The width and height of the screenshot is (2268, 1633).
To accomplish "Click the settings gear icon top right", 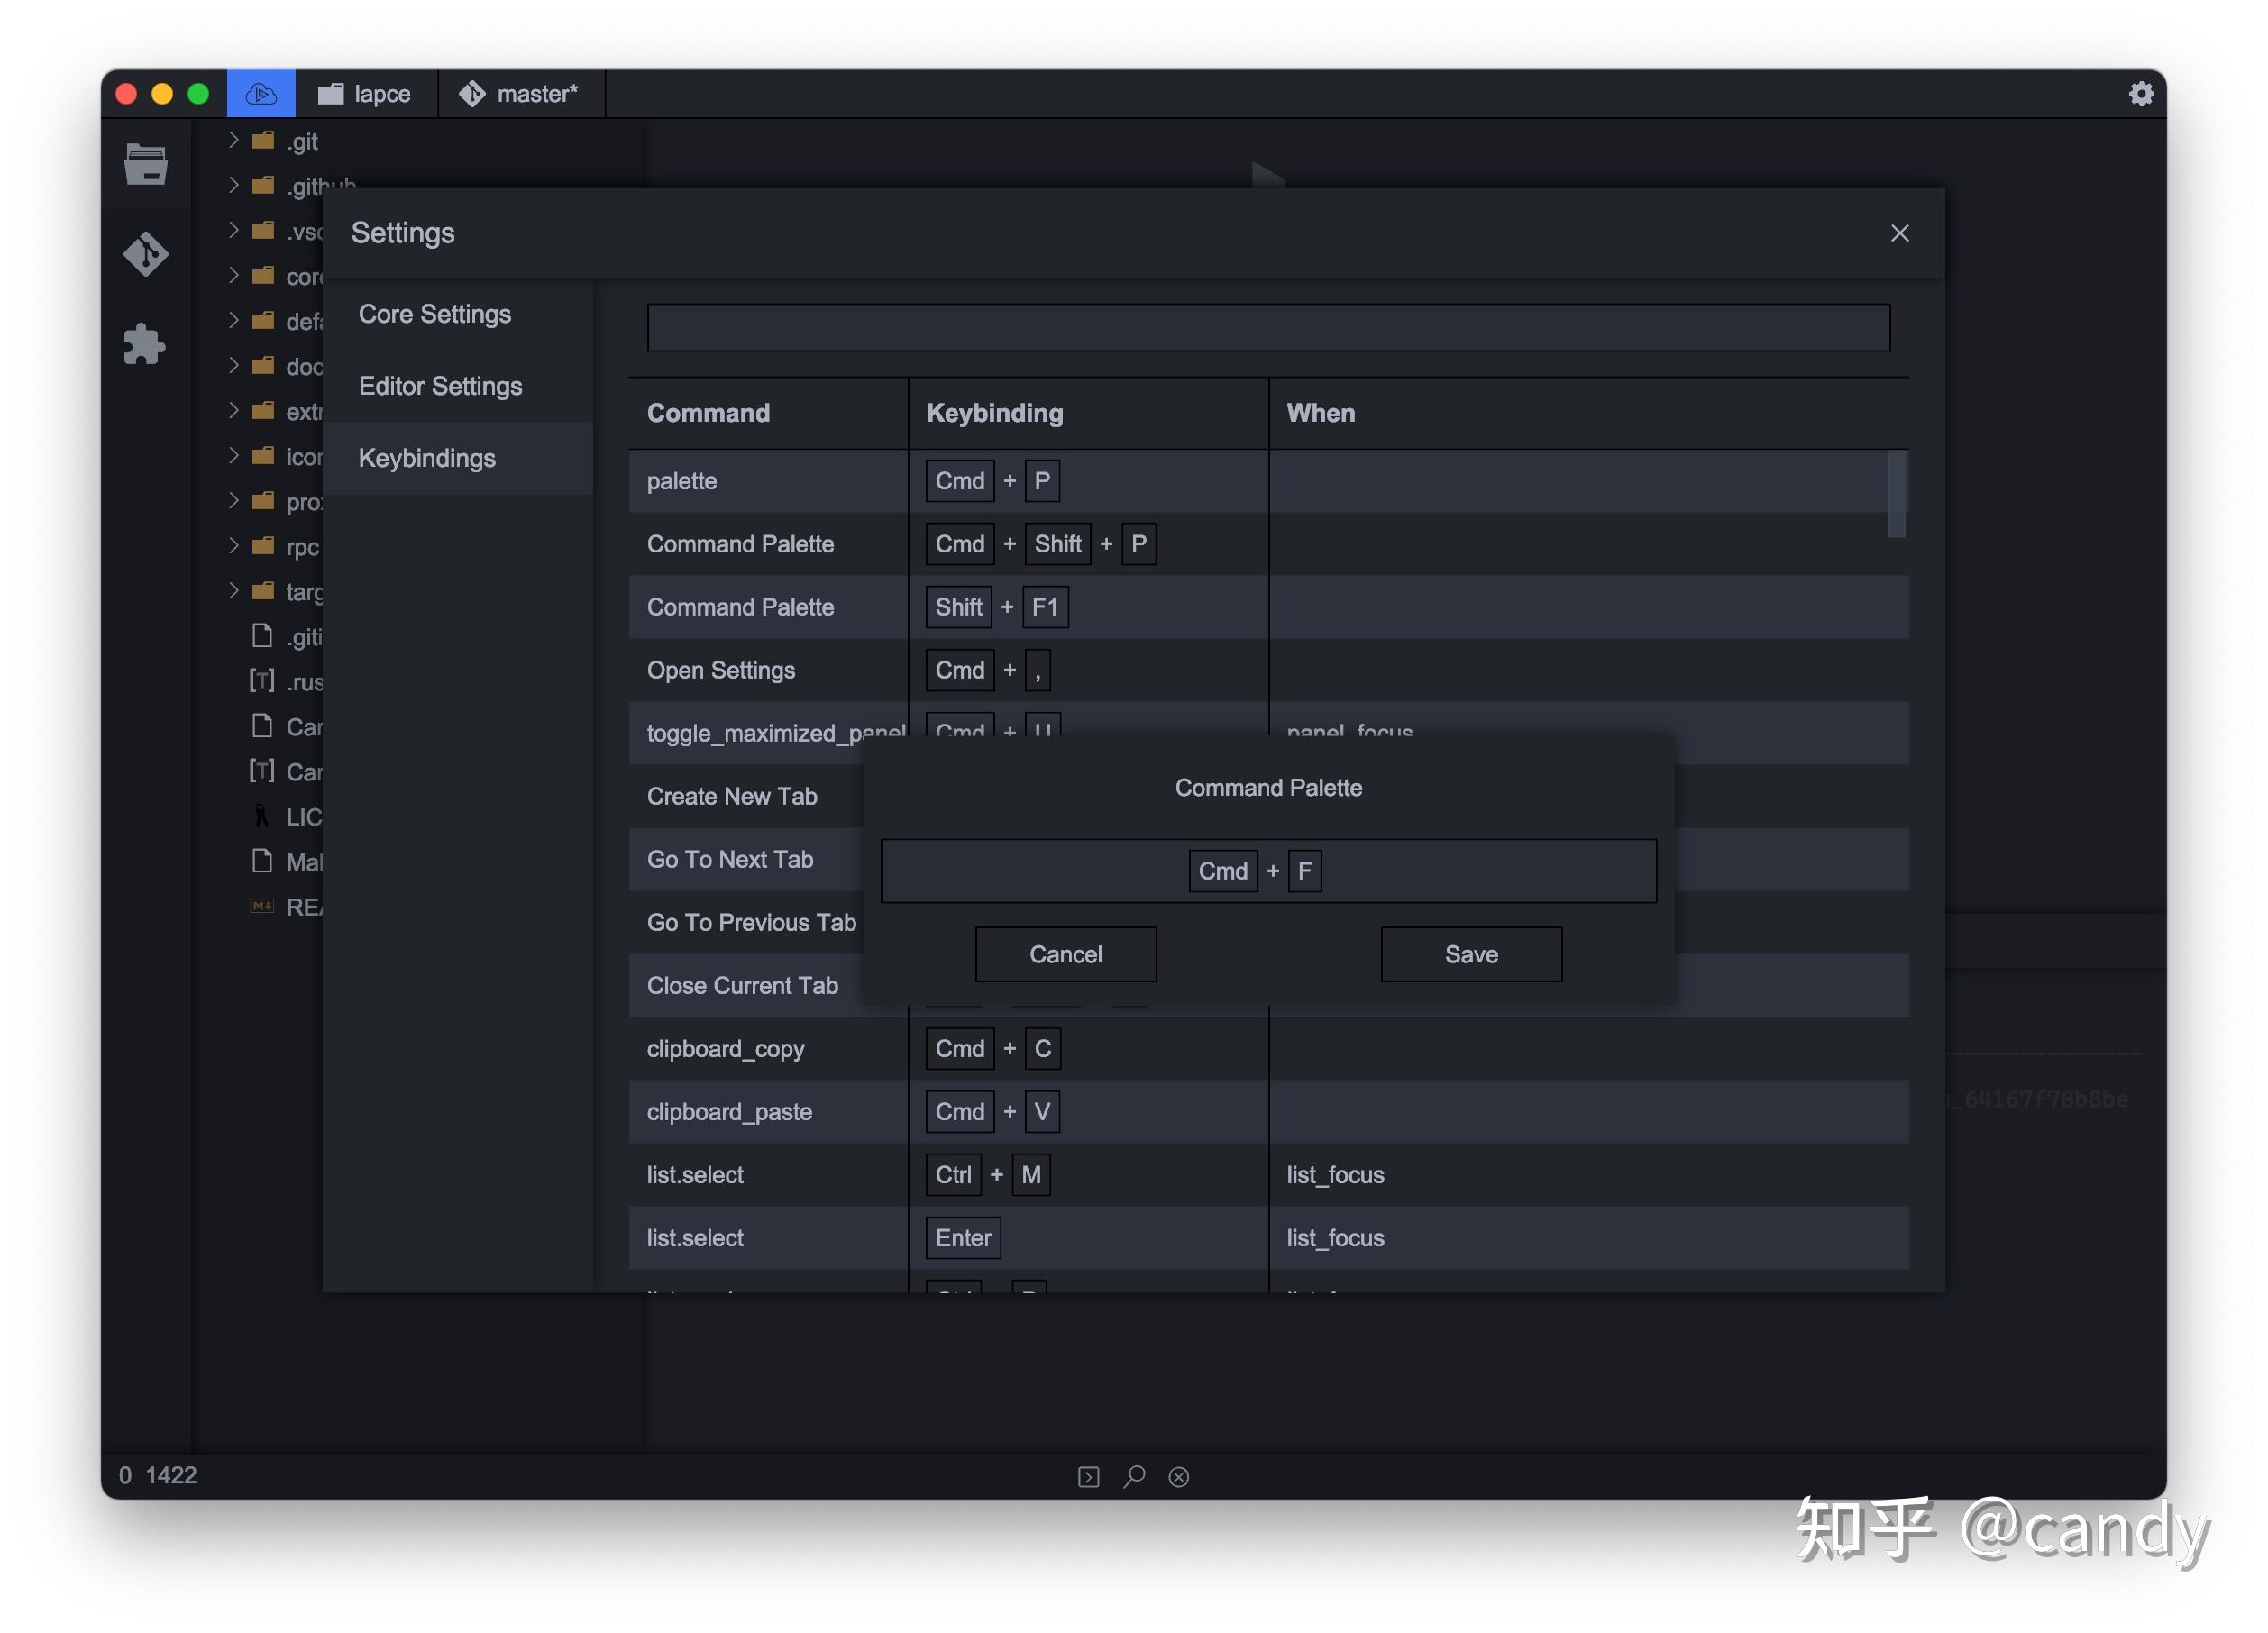I will coord(2140,94).
